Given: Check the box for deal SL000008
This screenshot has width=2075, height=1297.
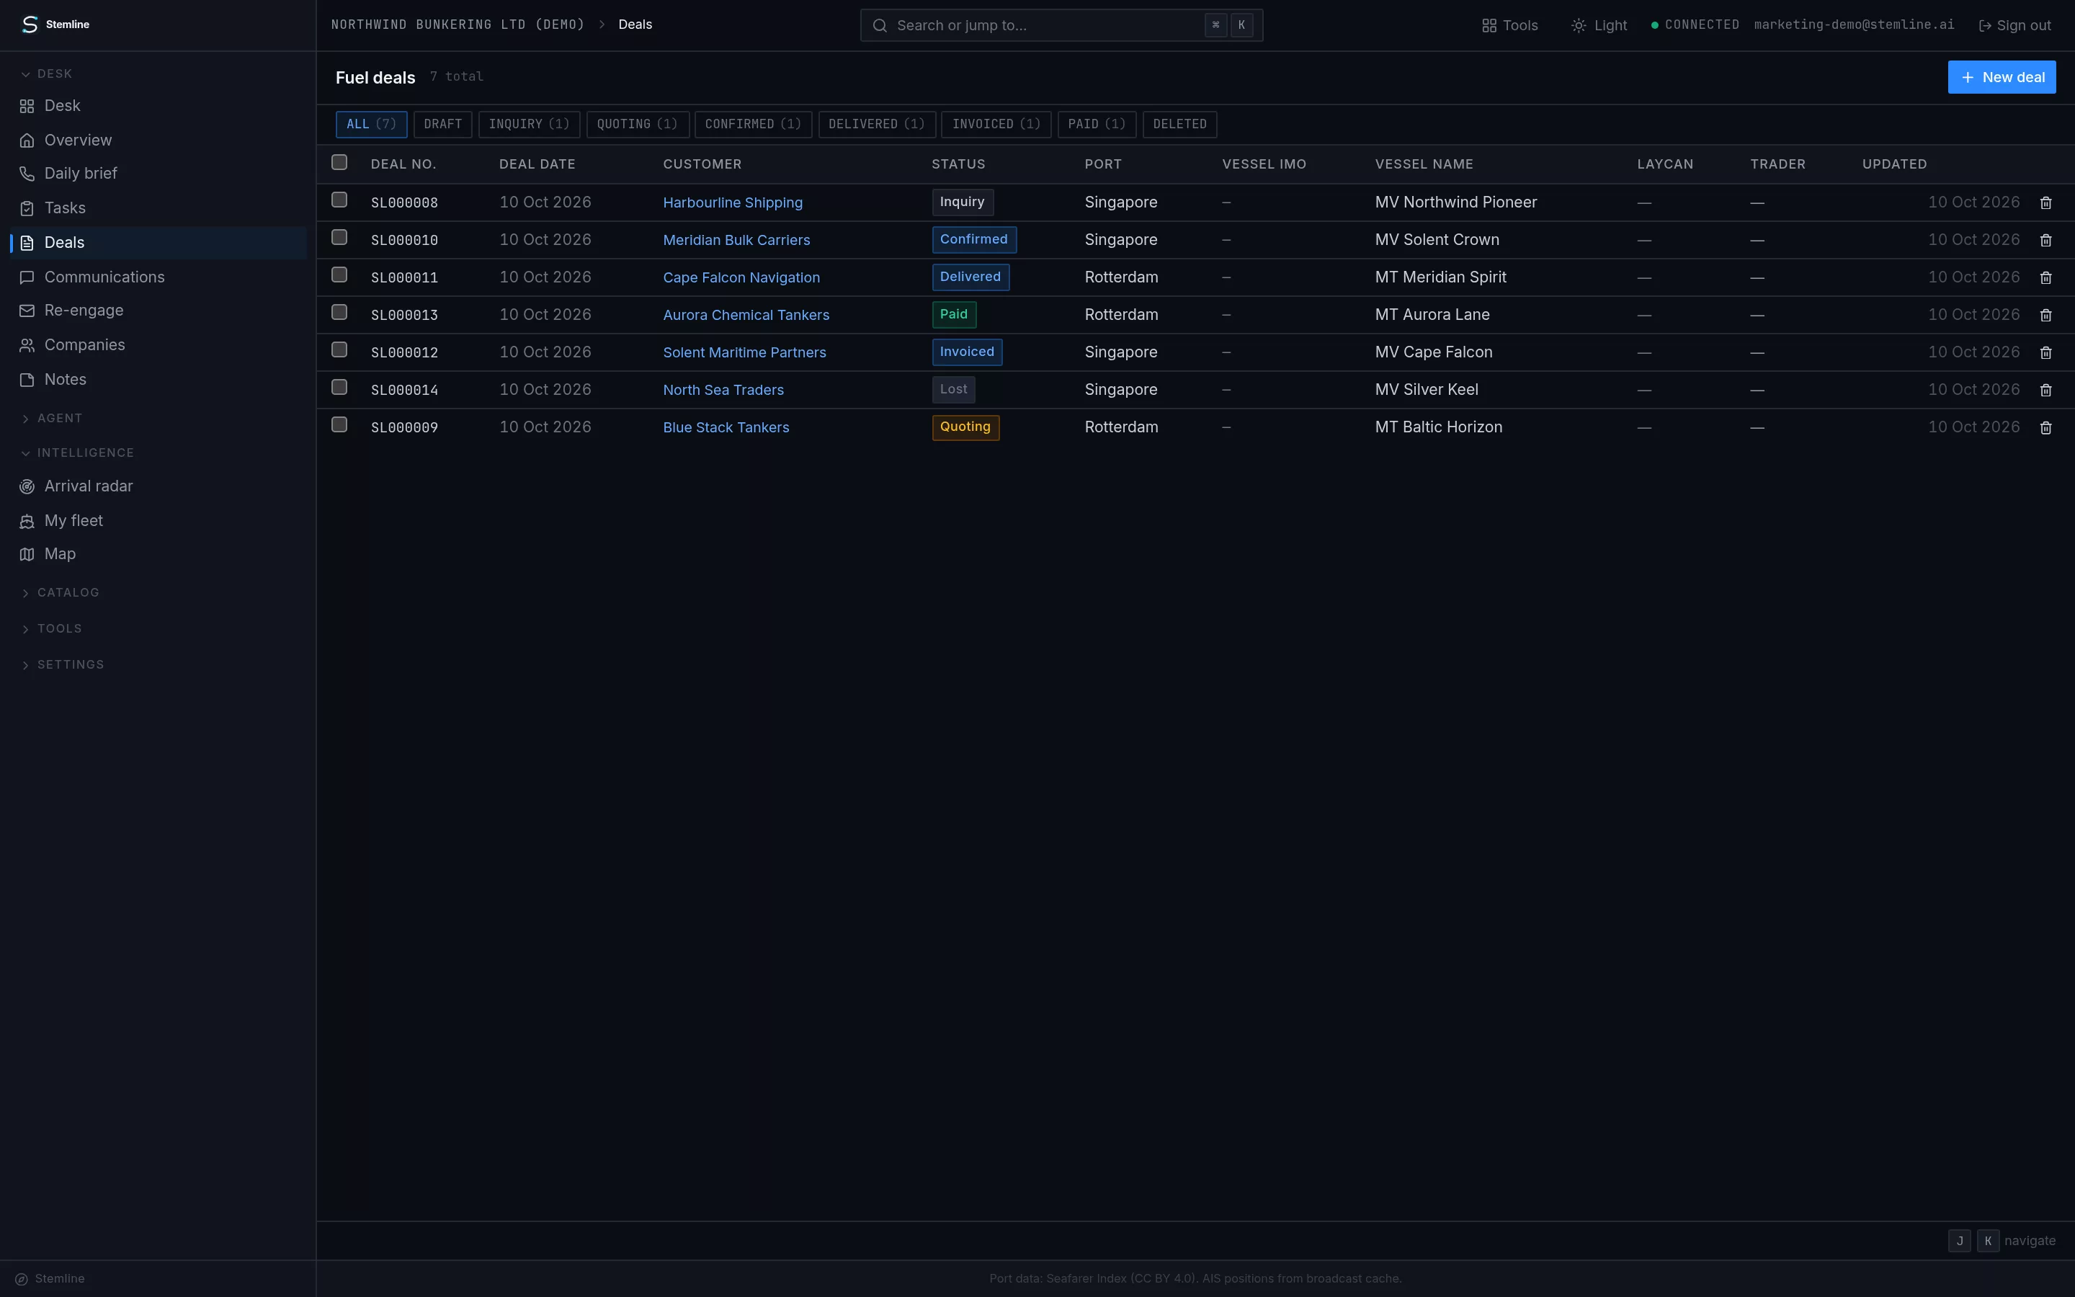Looking at the screenshot, I should point(339,200).
